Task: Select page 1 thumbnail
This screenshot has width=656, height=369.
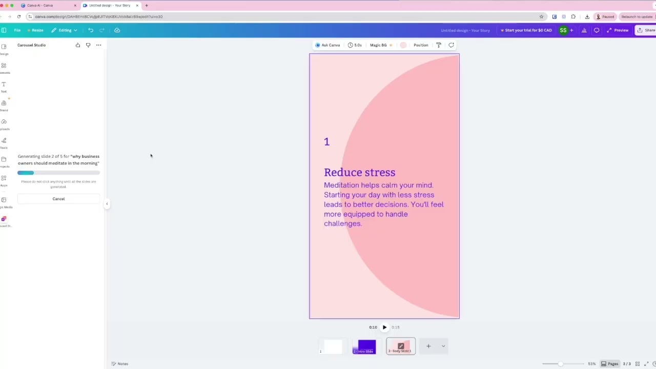Action: pos(333,347)
